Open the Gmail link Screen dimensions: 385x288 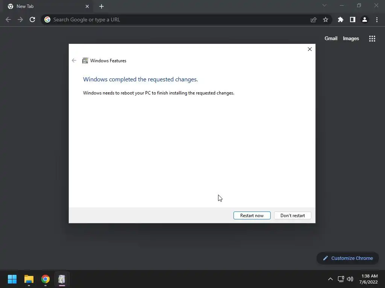[x=331, y=39]
